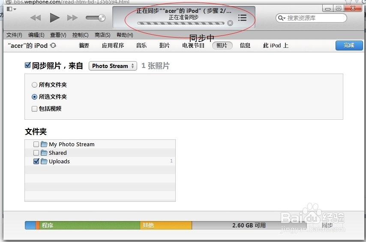Check the Shared folder checkbox
Viewport: 366px width, 242px height.
click(36, 153)
